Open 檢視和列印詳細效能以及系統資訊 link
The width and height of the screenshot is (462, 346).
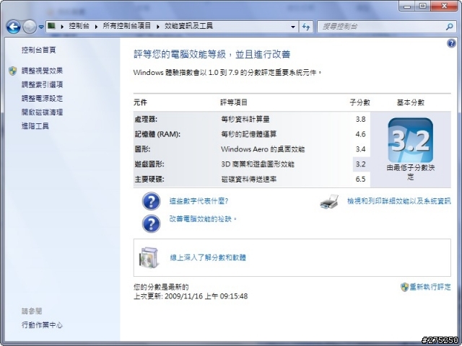[399, 201]
